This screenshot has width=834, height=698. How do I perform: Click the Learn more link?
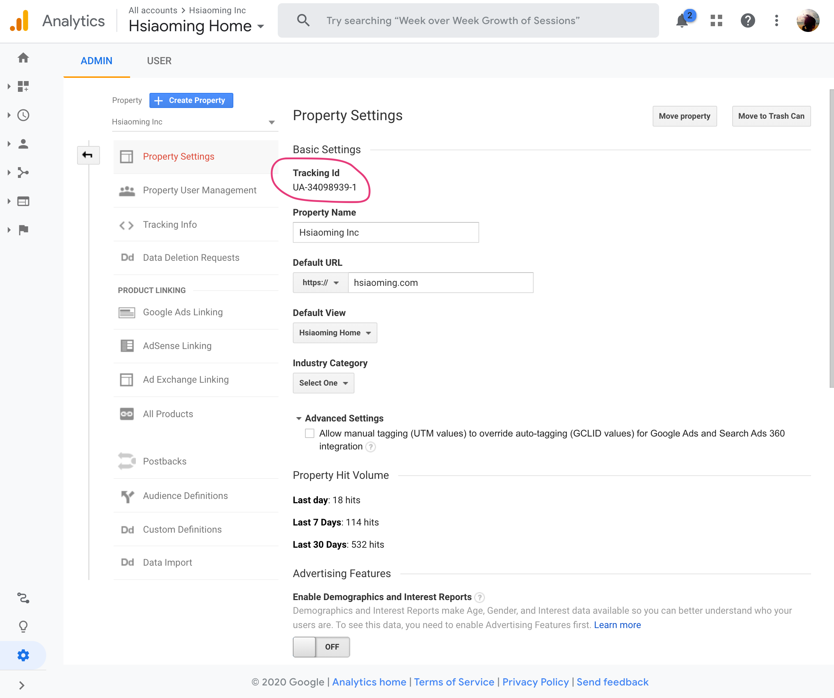tap(617, 625)
